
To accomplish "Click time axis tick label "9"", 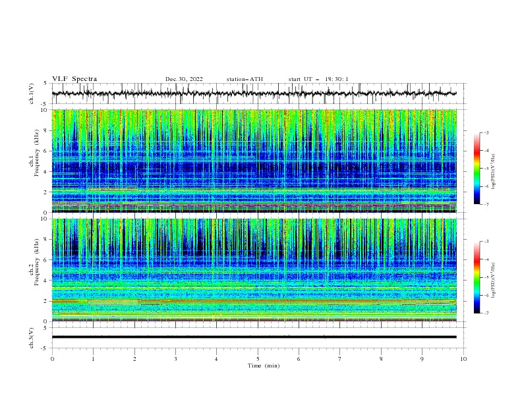I will (422, 359).
